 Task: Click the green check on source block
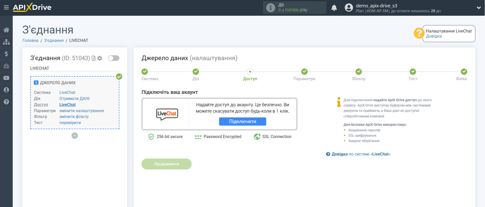click(x=119, y=77)
